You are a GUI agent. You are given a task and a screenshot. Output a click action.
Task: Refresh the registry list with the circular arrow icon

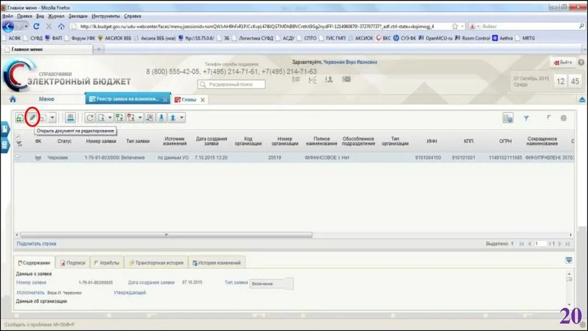[x=90, y=118]
